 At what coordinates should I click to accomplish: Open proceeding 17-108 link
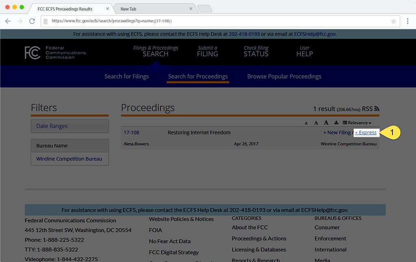pyautogui.click(x=131, y=132)
